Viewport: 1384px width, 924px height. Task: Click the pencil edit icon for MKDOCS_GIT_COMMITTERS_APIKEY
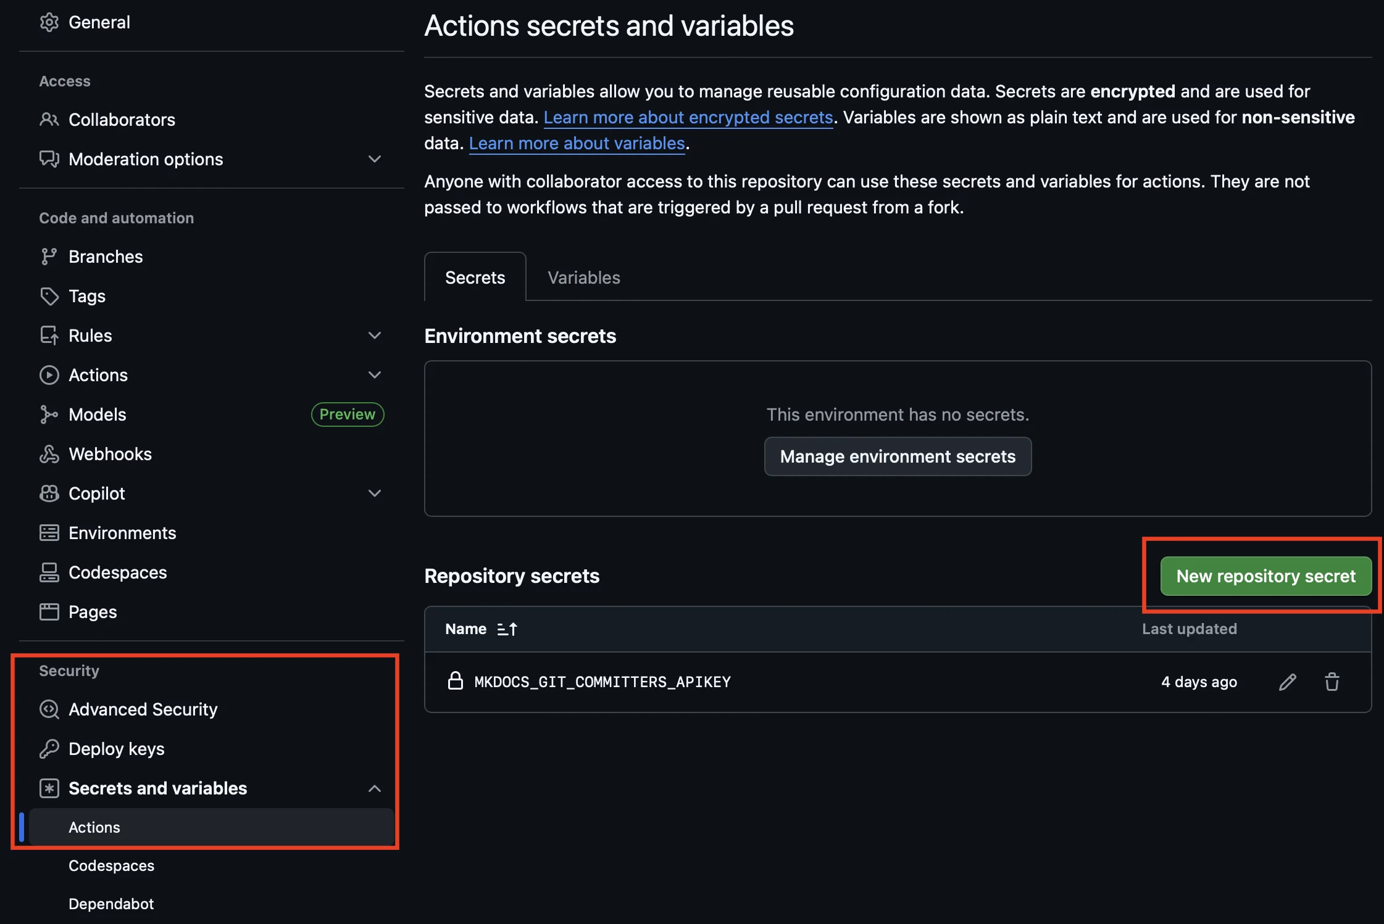1287,682
